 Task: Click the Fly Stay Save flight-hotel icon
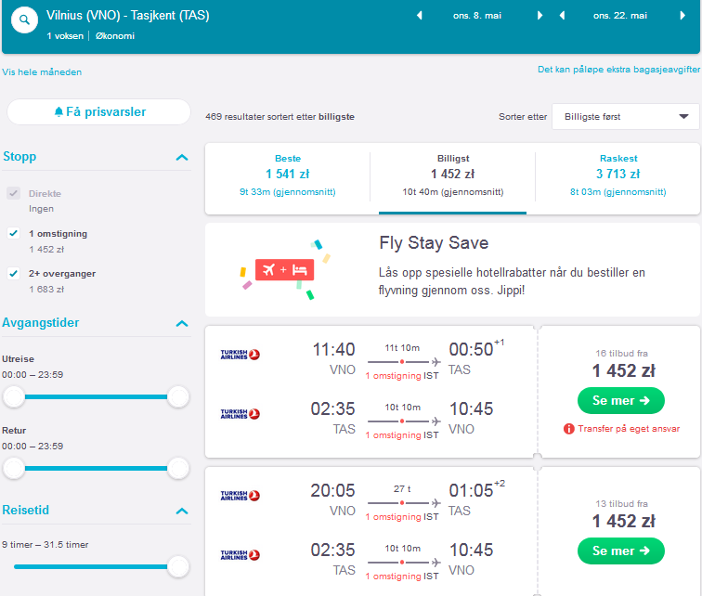[x=284, y=270]
